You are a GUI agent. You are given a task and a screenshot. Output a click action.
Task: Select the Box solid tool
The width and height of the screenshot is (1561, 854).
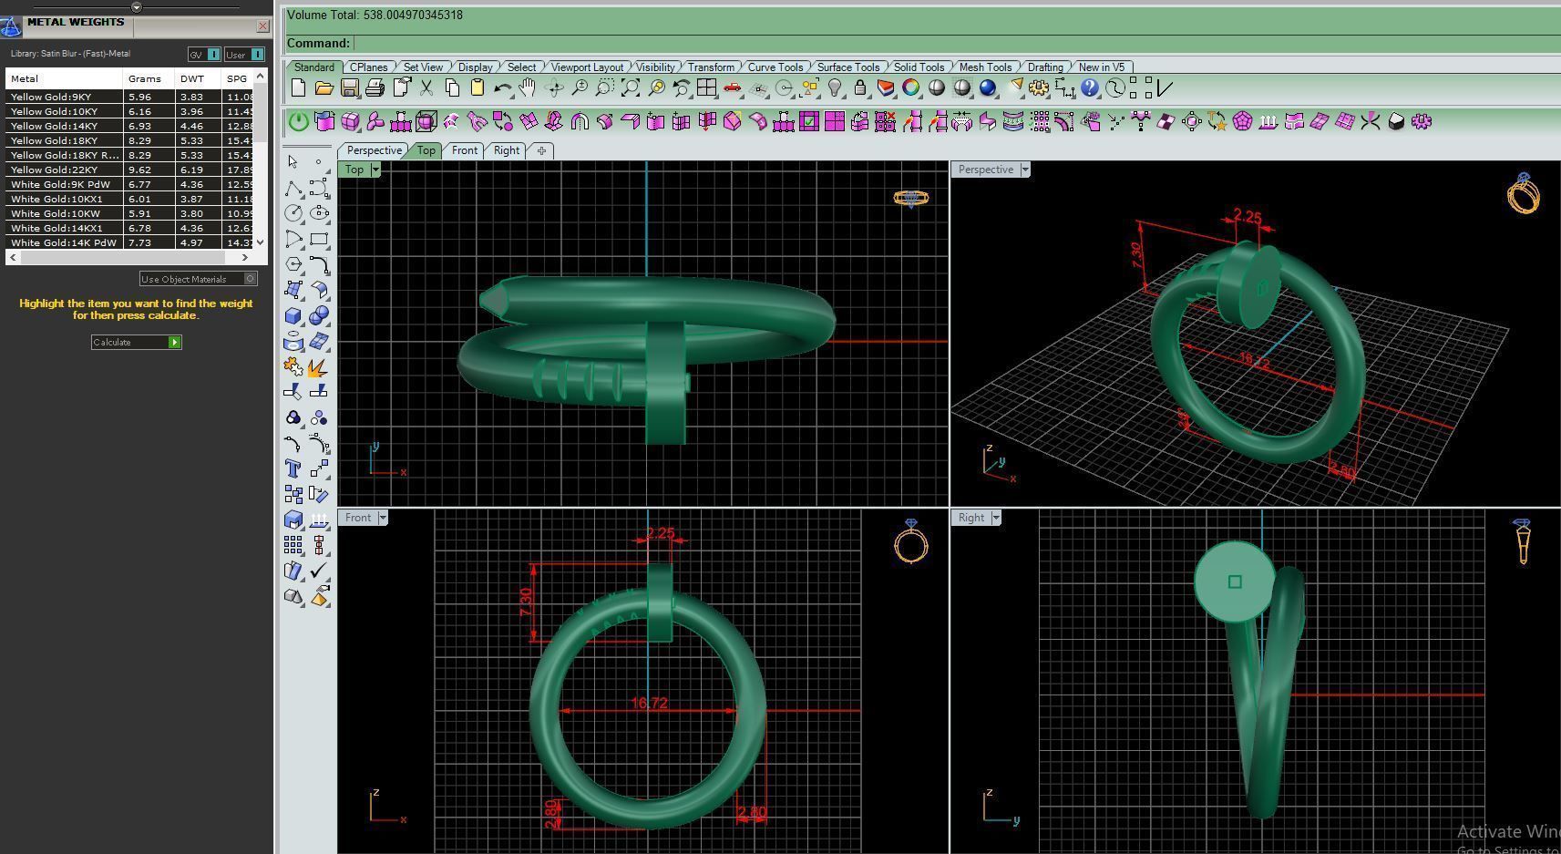[293, 315]
